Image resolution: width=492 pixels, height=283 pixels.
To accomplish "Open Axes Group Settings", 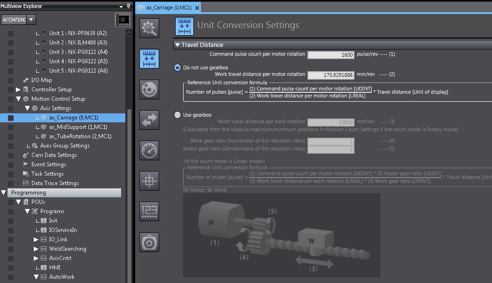I will [x=65, y=146].
